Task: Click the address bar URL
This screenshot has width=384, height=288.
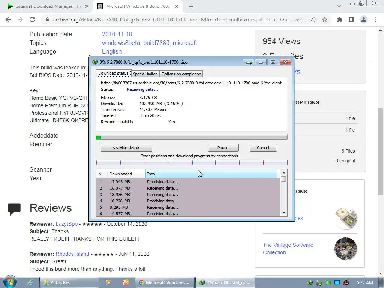Action: (x=179, y=19)
